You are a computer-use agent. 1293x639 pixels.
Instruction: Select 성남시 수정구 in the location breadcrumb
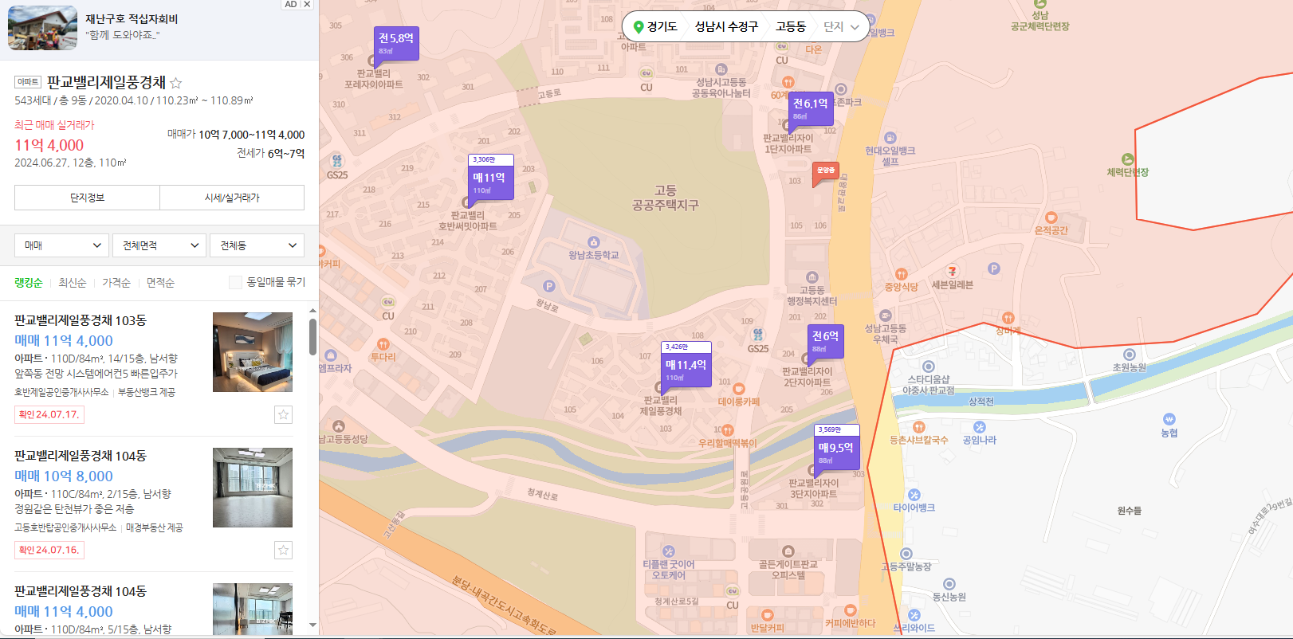click(x=726, y=26)
